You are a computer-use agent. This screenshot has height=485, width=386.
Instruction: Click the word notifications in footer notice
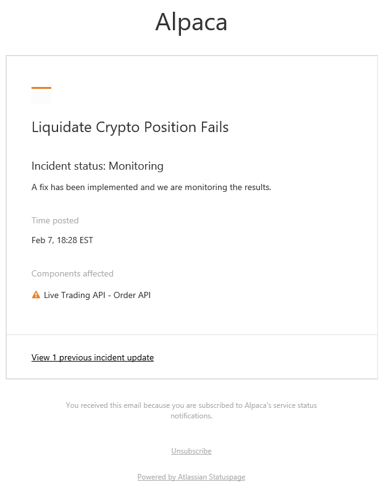pyautogui.click(x=191, y=416)
